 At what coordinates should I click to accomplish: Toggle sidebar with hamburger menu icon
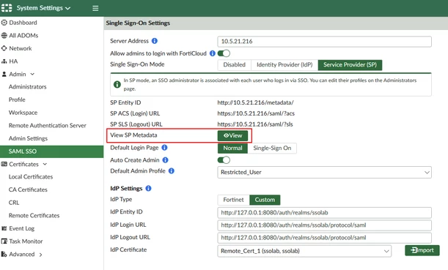tap(95, 8)
